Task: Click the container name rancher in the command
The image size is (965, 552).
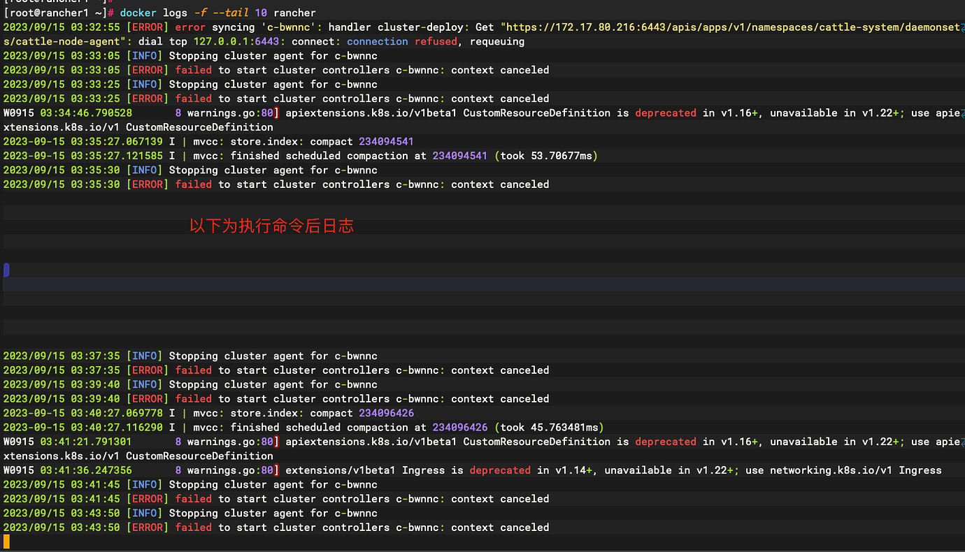Action: point(294,13)
